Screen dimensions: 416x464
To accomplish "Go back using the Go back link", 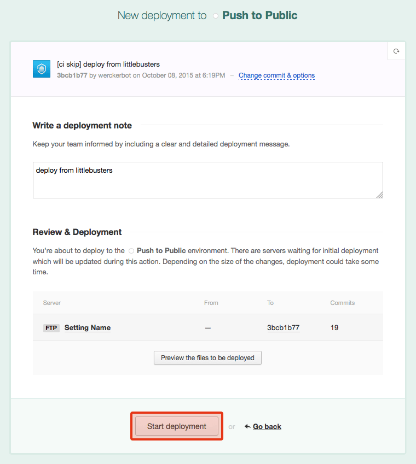I will pos(267,426).
